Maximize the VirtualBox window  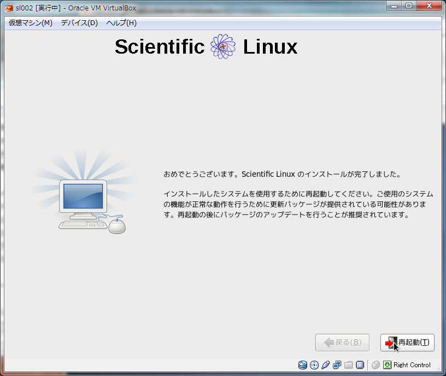coord(409,6)
